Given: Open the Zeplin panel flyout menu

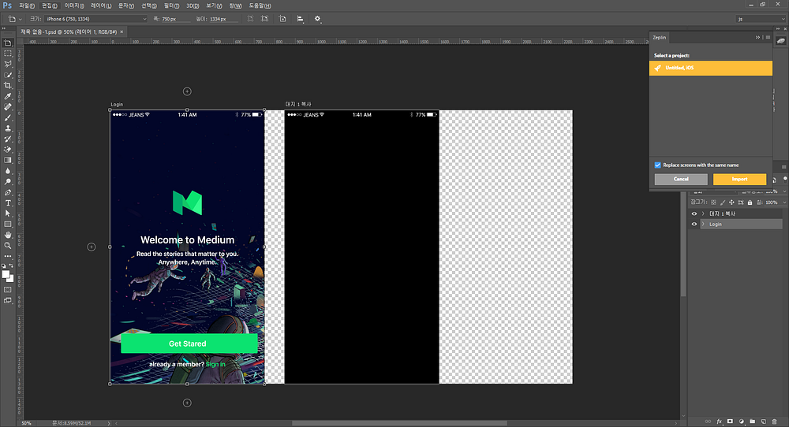Looking at the screenshot, I should pyautogui.click(x=768, y=37).
